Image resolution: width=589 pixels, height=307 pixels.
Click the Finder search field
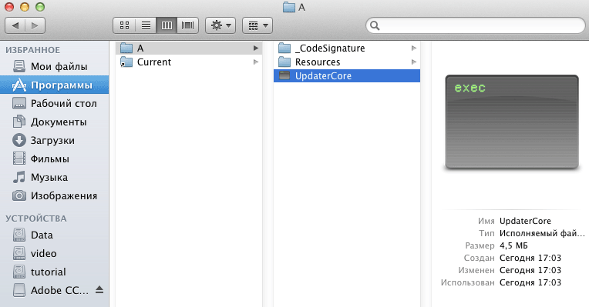click(476, 25)
